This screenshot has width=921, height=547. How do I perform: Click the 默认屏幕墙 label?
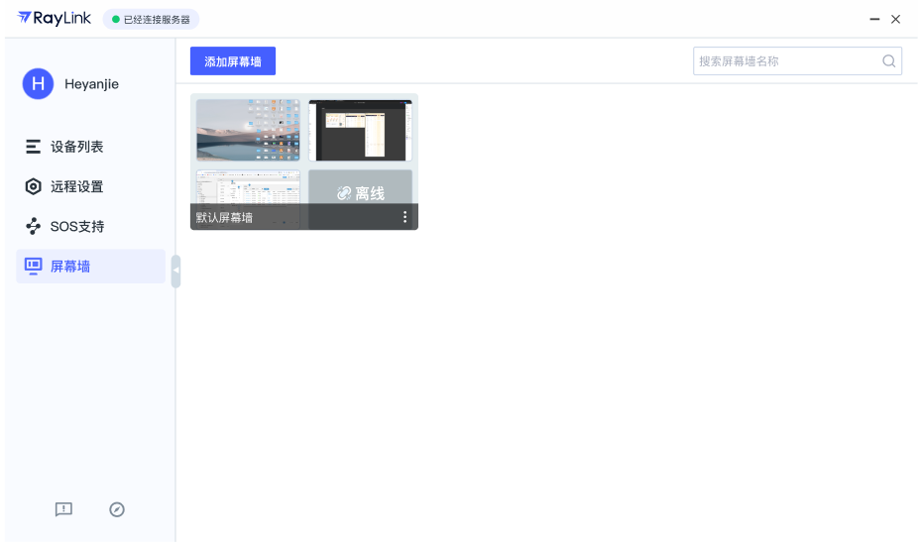click(224, 218)
